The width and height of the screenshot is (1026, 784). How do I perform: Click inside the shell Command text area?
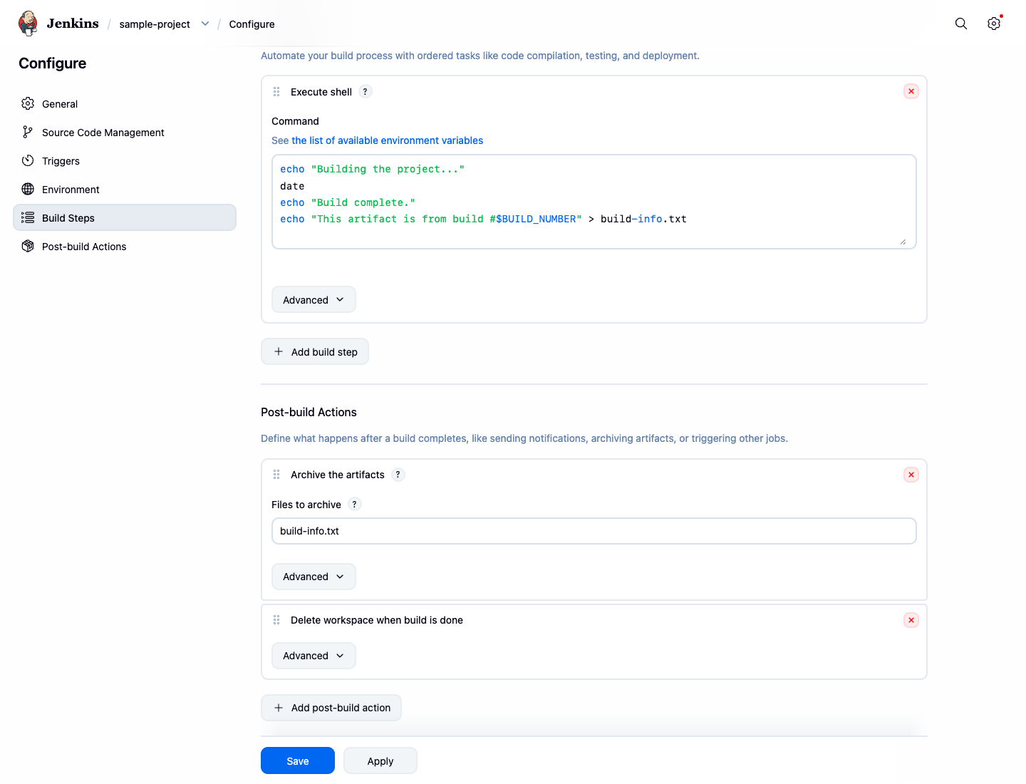(x=594, y=202)
